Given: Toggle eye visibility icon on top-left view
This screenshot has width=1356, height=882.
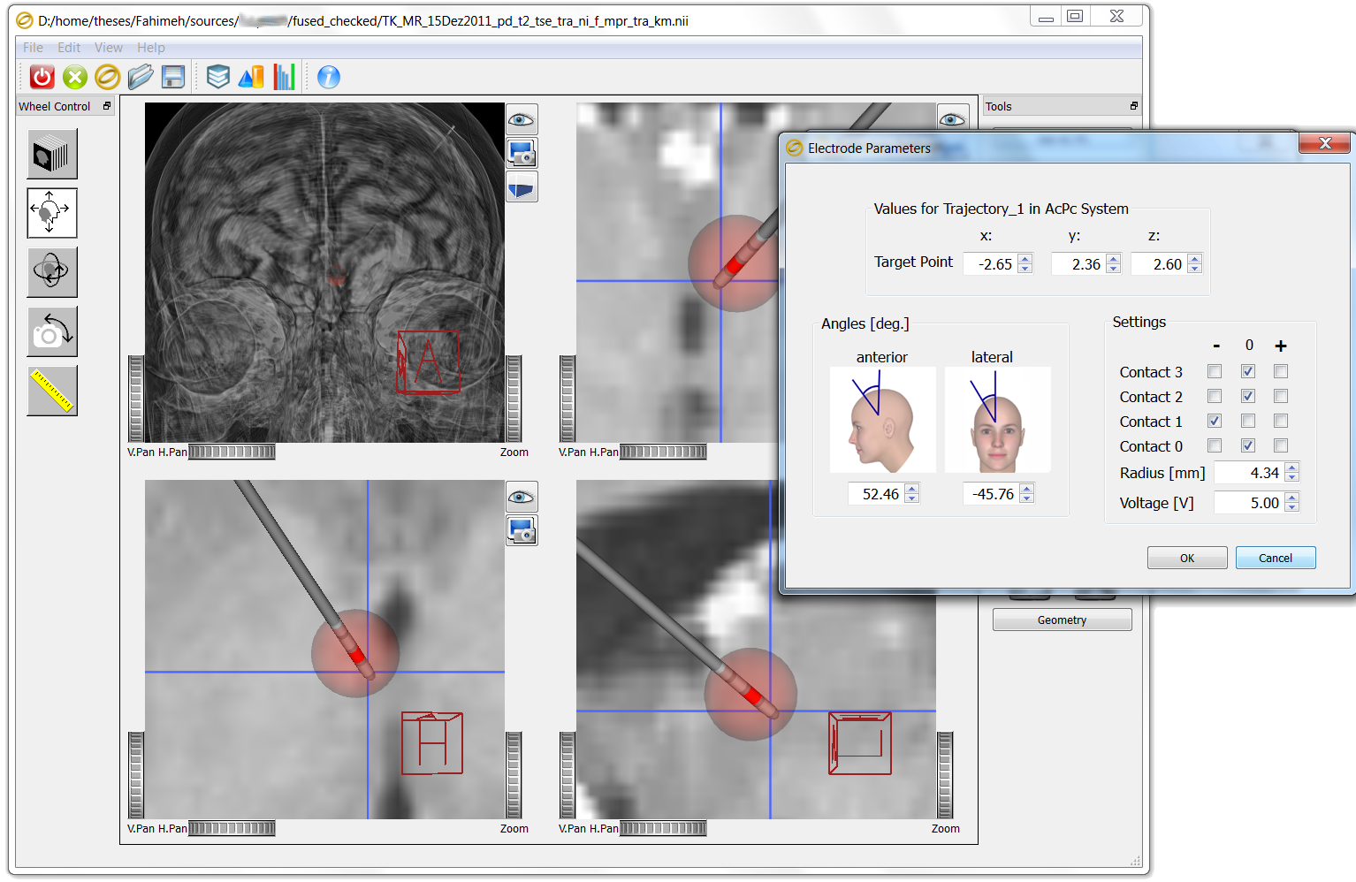Looking at the screenshot, I should pyautogui.click(x=522, y=119).
